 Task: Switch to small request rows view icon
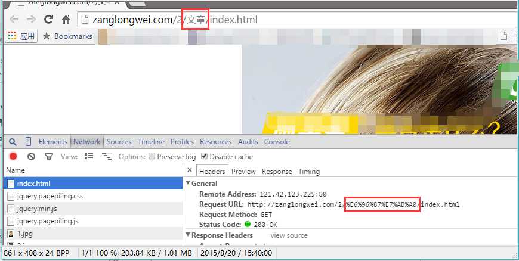pos(107,156)
